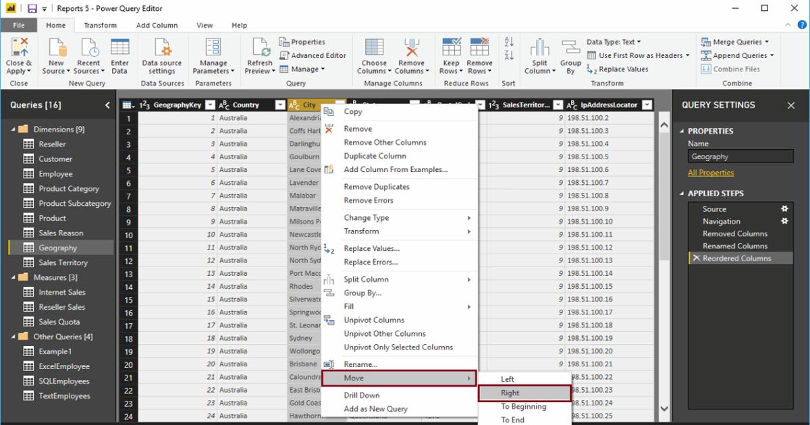Open Merge Queries

point(735,42)
